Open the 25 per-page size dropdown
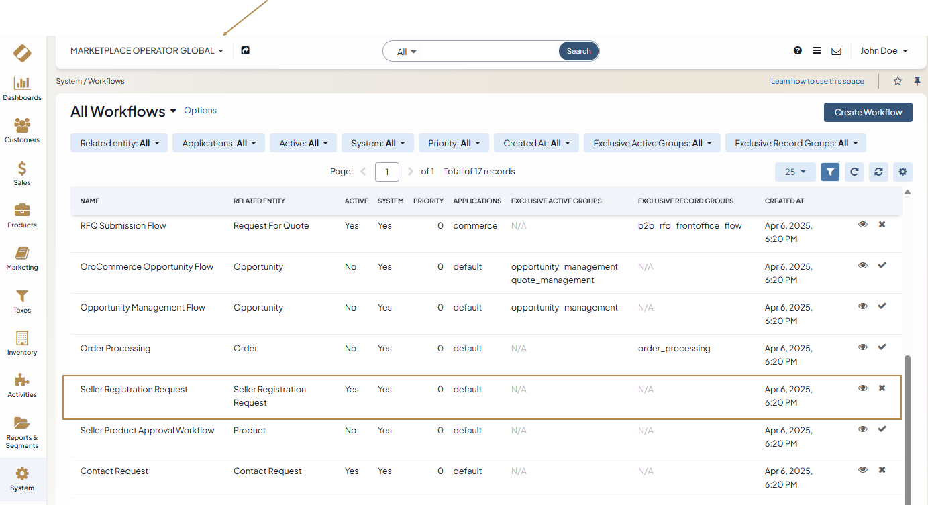Screen dimensions: 928x505 coord(795,172)
